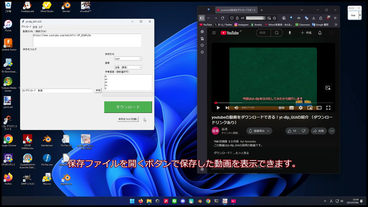
Task: Open YouTube create (作成) button
Action: [306, 33]
